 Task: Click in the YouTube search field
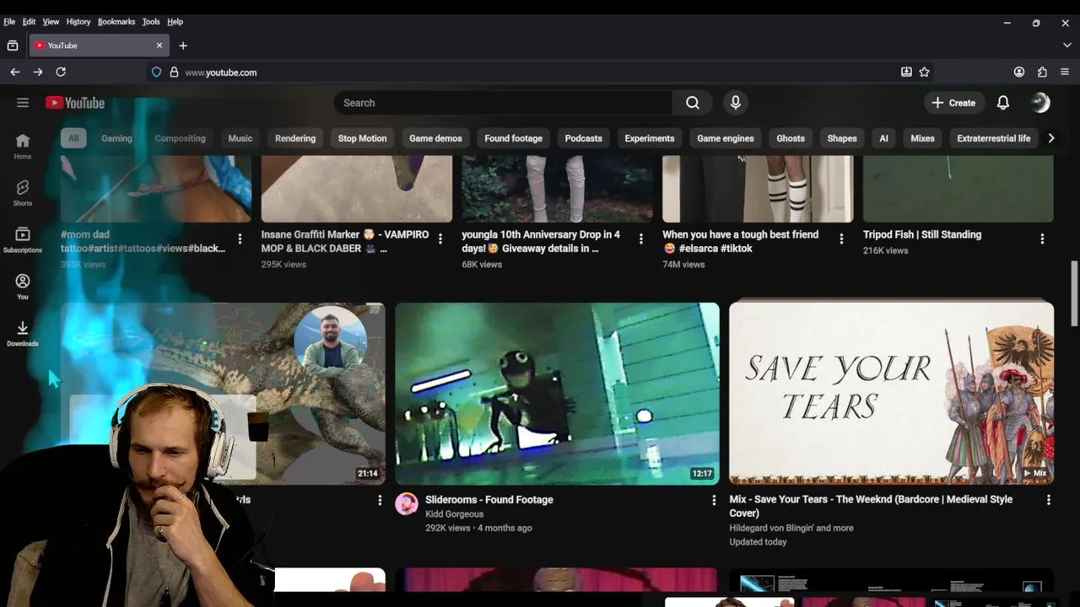point(504,103)
